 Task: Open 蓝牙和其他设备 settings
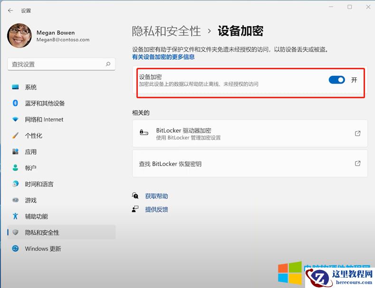pyautogui.click(x=61, y=103)
